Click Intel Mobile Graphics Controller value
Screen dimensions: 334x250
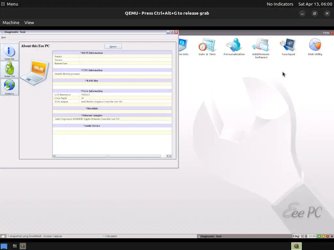(x=102, y=102)
